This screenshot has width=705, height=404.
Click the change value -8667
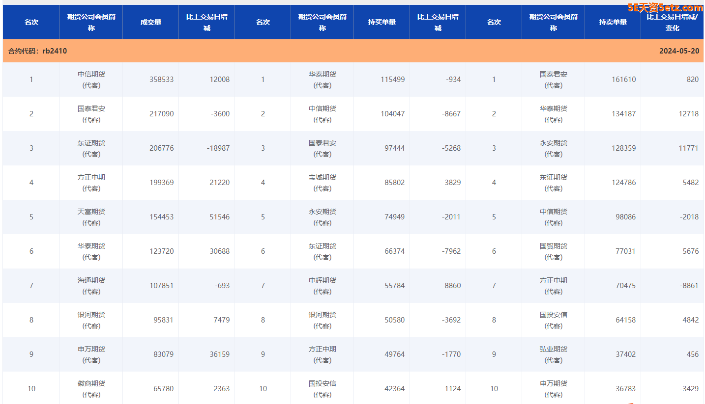point(451,114)
